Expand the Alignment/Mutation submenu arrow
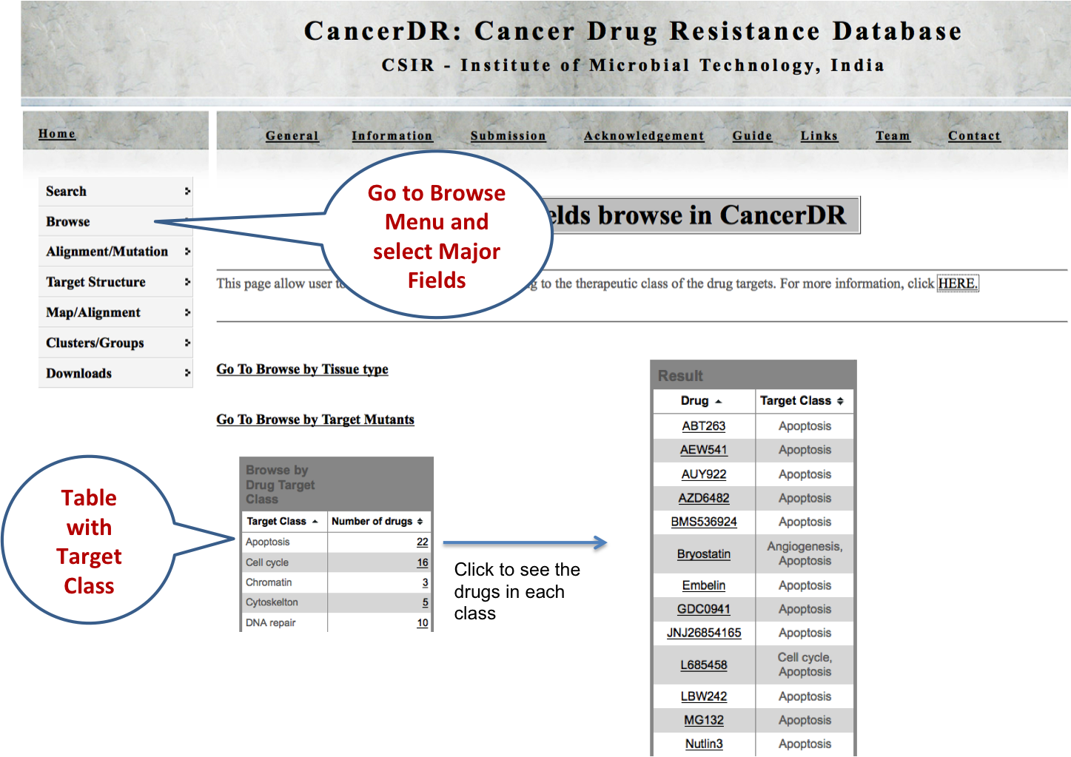The image size is (1071, 757). coord(187,252)
